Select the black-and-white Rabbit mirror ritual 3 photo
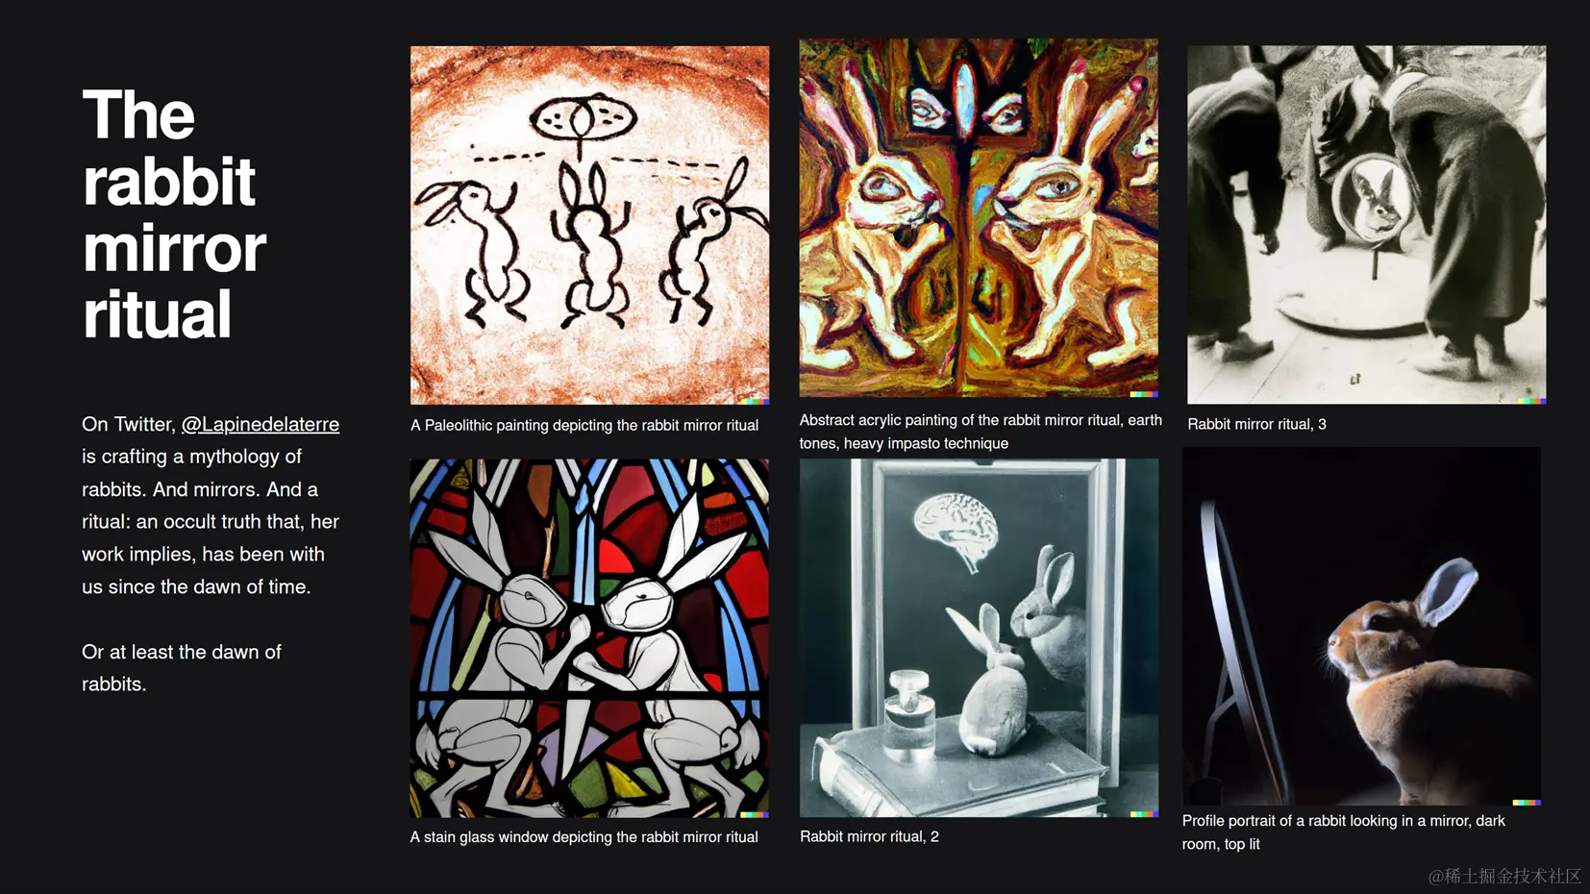 pyautogui.click(x=1367, y=225)
